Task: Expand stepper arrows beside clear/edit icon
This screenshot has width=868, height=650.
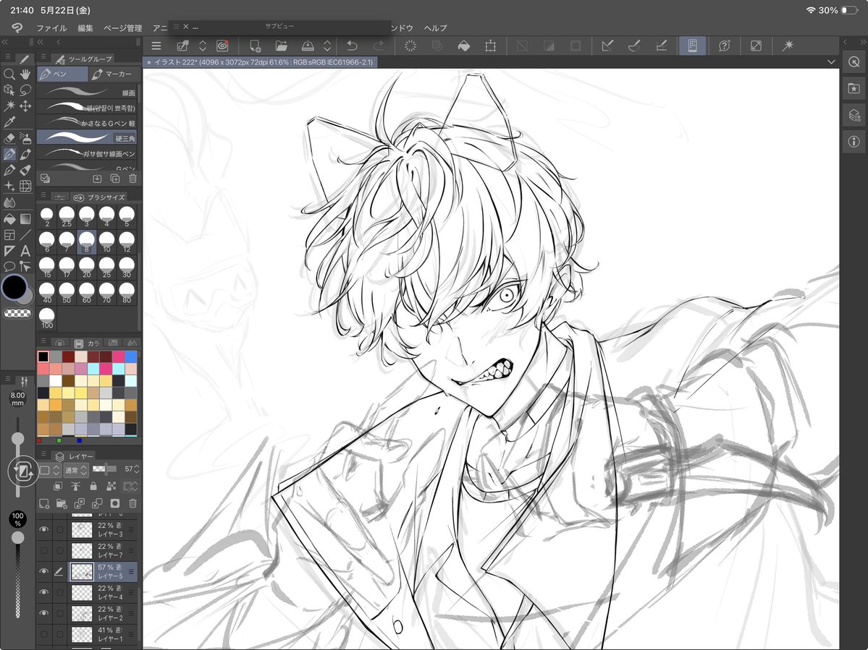Action: 203,46
